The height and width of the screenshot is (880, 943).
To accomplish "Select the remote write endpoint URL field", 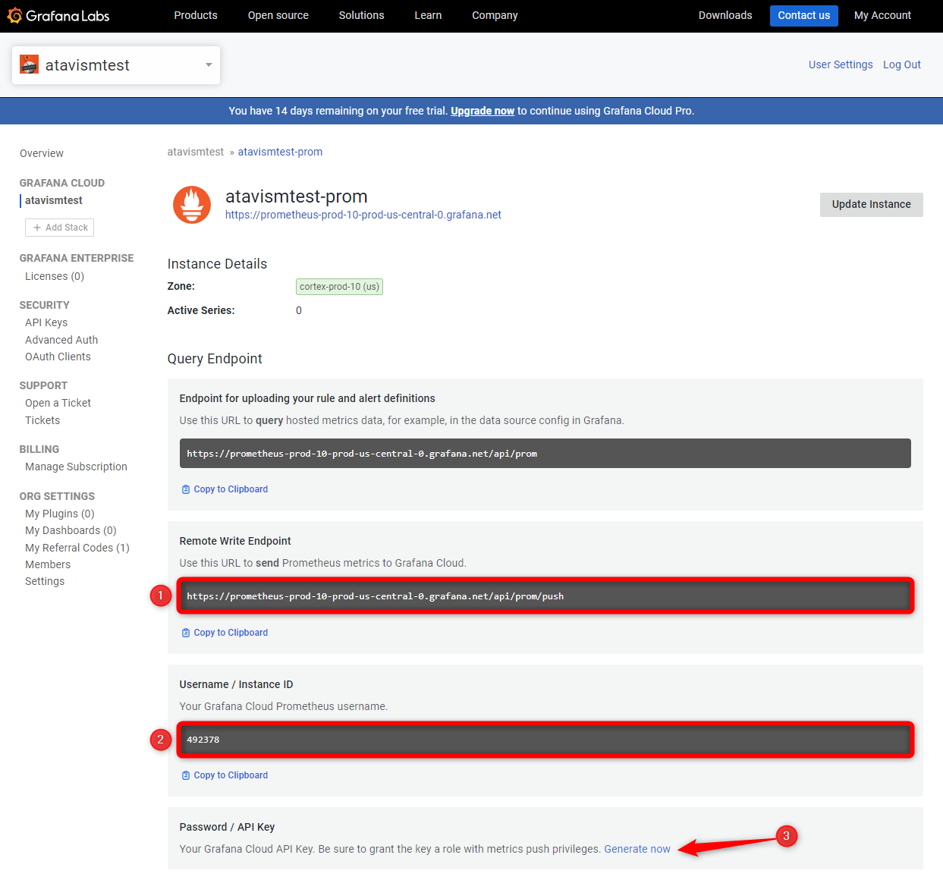I will [x=545, y=596].
